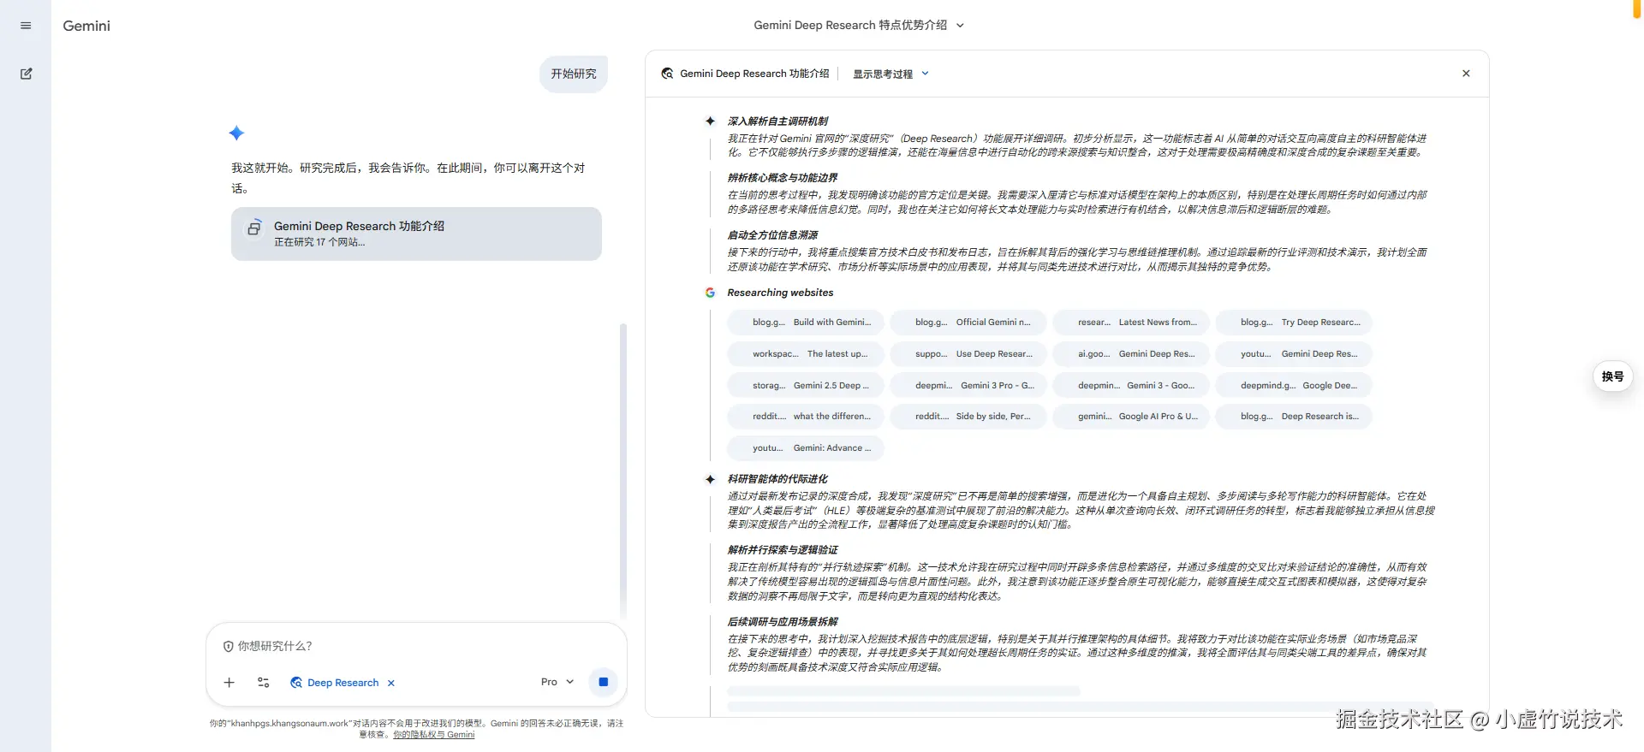Click the 辨析核心概念与功能边界 heading
This screenshot has width=1644, height=752.
783,178
